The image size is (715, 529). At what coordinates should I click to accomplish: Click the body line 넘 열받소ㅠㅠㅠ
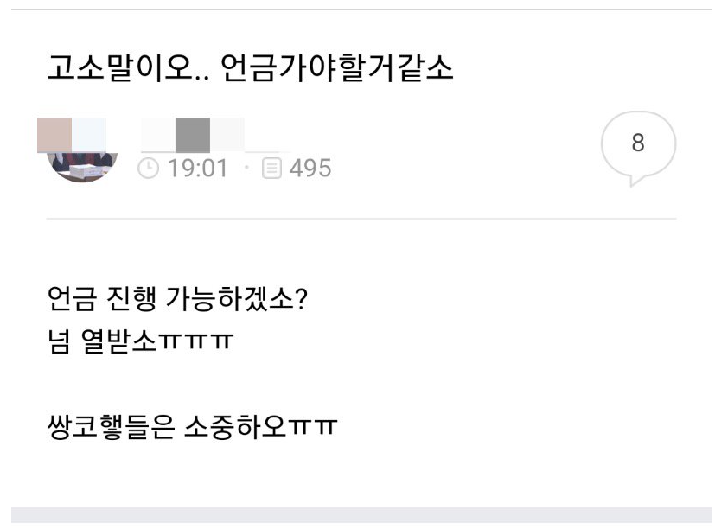pos(140,341)
